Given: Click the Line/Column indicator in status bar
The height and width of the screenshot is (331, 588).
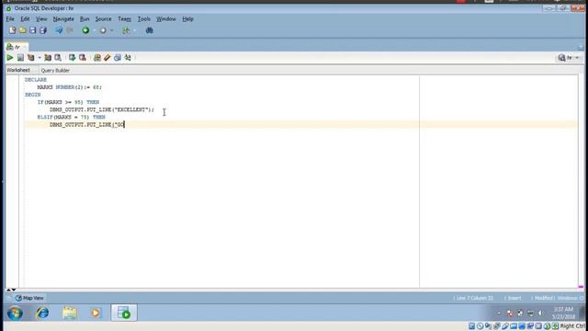Looking at the screenshot, I should coord(475,298).
